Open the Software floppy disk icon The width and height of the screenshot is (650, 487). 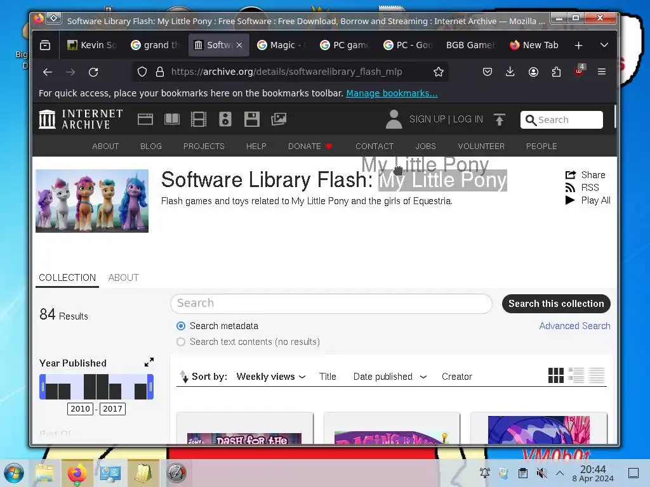251,119
